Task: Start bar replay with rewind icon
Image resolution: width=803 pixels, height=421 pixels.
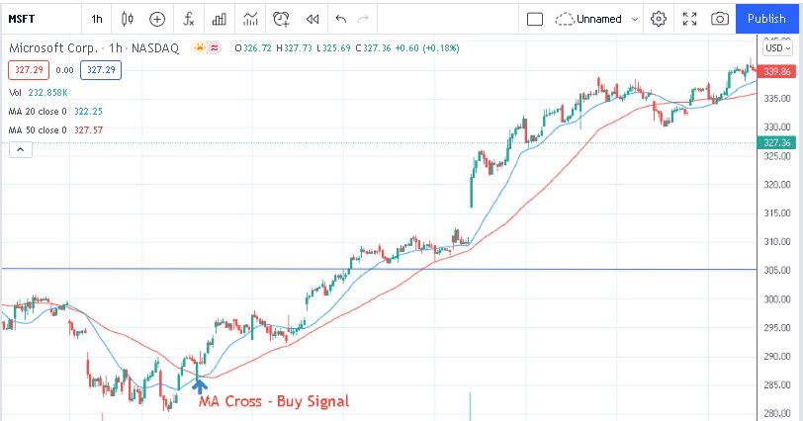Action: click(312, 19)
